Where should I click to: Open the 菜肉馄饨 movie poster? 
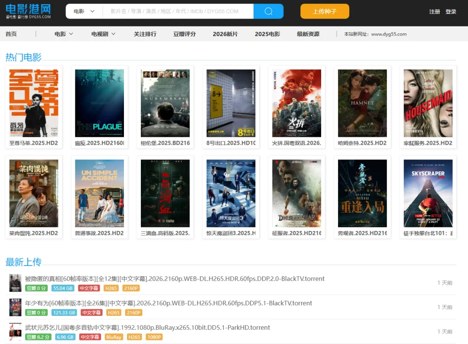pos(34,193)
